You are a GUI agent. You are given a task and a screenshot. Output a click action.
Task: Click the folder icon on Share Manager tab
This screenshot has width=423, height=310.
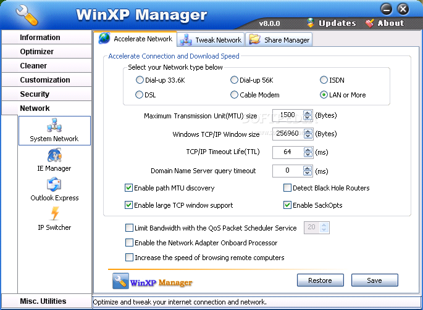tap(254, 39)
